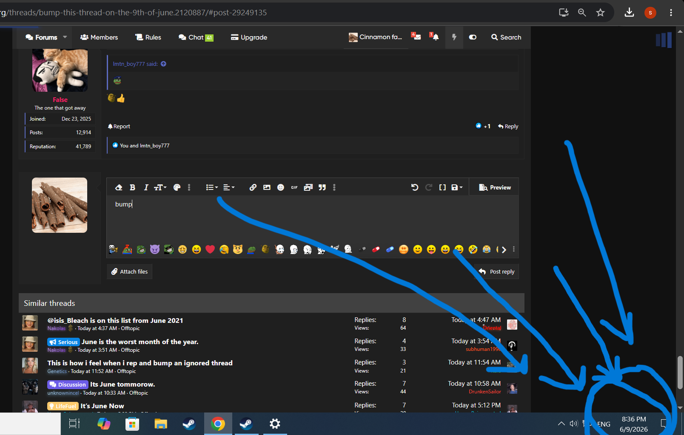Open Microsoft Store from the taskbar
The height and width of the screenshot is (435, 684).
(132, 424)
